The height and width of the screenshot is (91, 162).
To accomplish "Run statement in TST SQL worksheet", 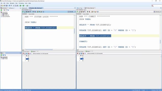I will click(77, 12).
